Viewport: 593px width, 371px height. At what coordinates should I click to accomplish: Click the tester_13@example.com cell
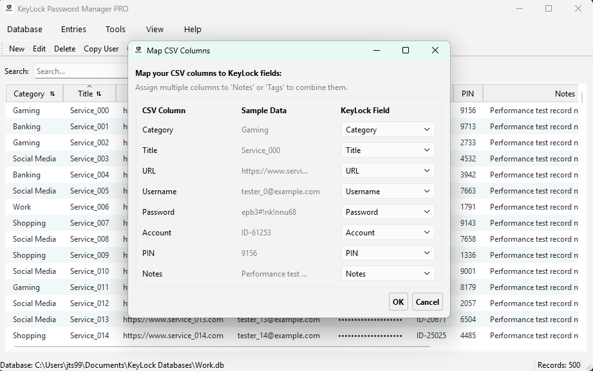tap(279, 320)
